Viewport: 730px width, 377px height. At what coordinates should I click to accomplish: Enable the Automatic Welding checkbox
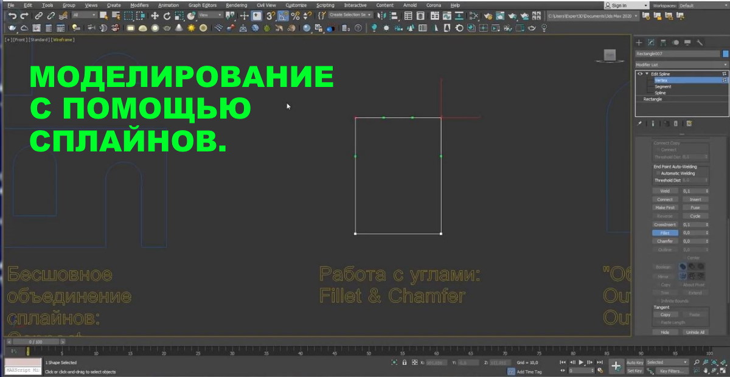[658, 173]
